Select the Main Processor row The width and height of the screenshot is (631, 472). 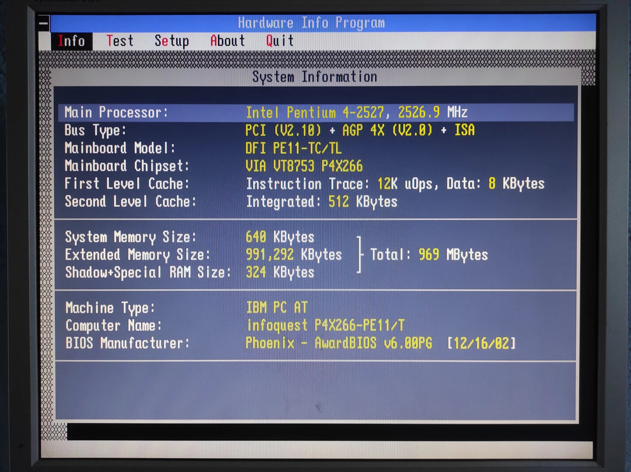click(x=316, y=112)
